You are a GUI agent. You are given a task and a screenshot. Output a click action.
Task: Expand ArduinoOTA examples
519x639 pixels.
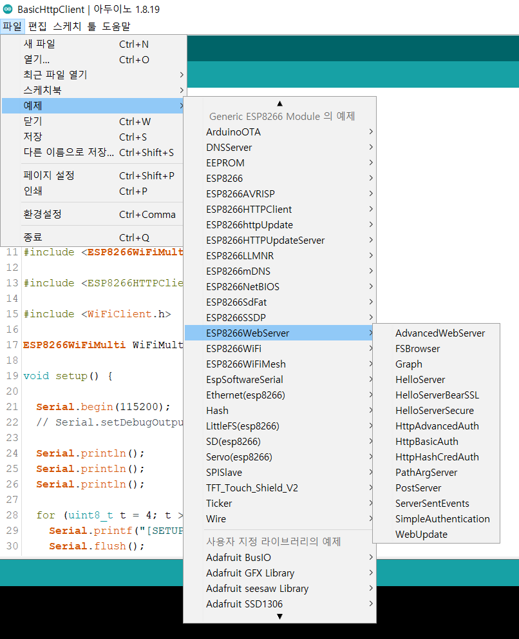tap(279, 132)
